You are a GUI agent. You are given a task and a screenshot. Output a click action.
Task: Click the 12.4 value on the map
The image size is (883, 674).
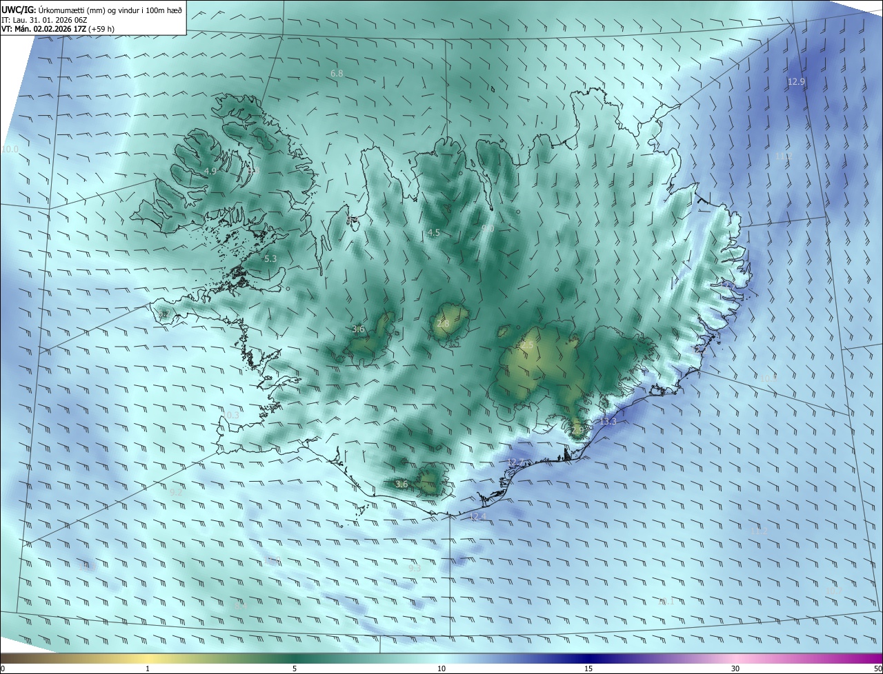477,516
